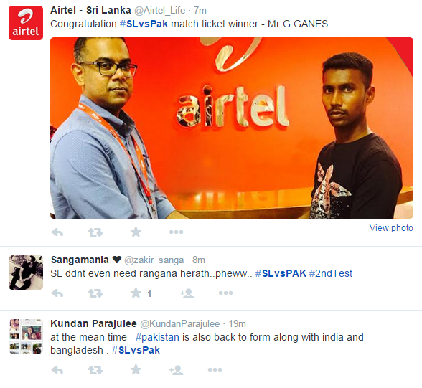Open the Airtel ticket winner photo
The height and width of the screenshot is (388, 422).
232,128
